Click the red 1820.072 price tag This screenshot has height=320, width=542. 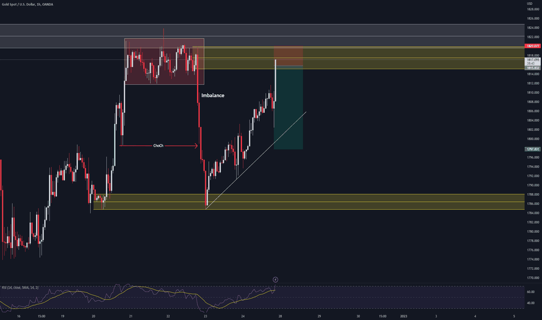click(x=533, y=46)
